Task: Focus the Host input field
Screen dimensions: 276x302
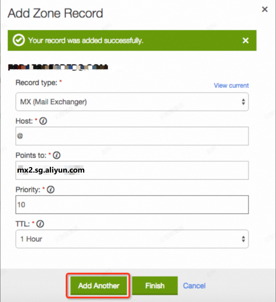Action: click(x=132, y=136)
